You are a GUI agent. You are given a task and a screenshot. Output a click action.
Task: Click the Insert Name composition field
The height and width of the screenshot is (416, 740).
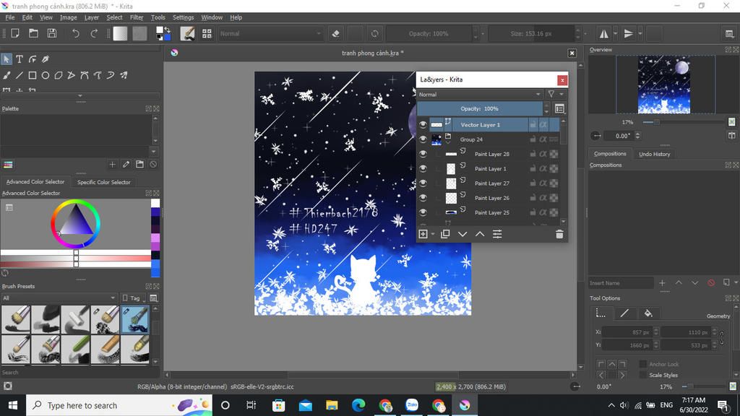621,283
